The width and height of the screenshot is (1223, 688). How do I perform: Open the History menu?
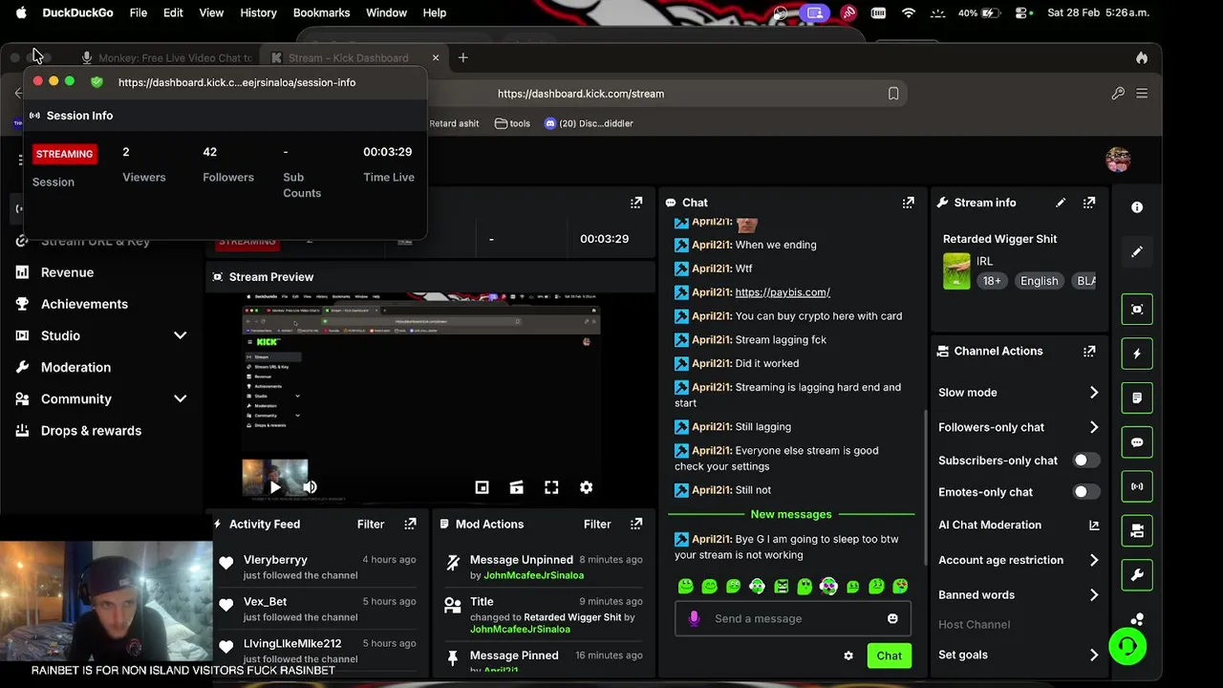[x=258, y=12]
